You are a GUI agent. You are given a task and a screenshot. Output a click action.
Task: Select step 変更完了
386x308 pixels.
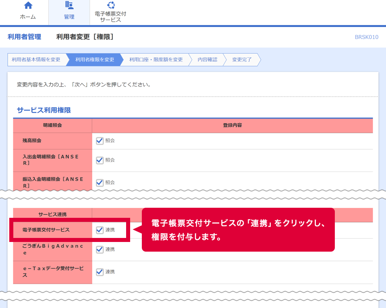point(242,60)
